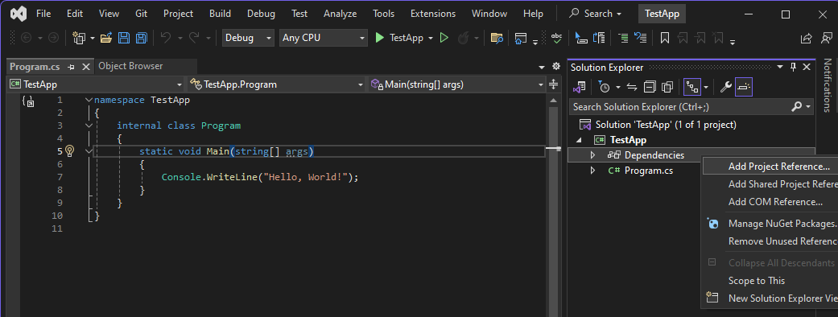Screen dimensions: 838x317
Task: Click the Search button in title bar
Action: 596,14
